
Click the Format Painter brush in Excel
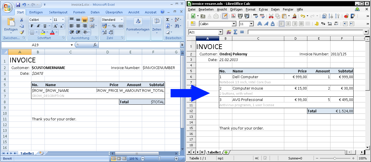click(22, 32)
